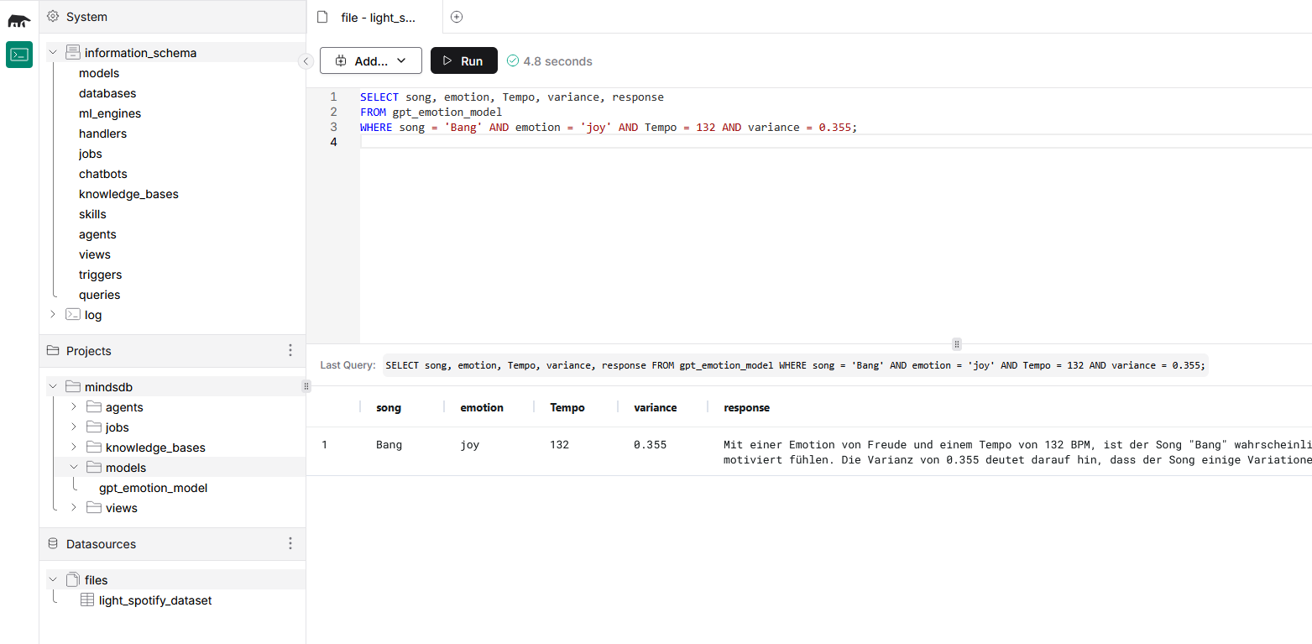The height and width of the screenshot is (644, 1312).
Task: Select the light_spotify_dataset table
Action: click(154, 600)
